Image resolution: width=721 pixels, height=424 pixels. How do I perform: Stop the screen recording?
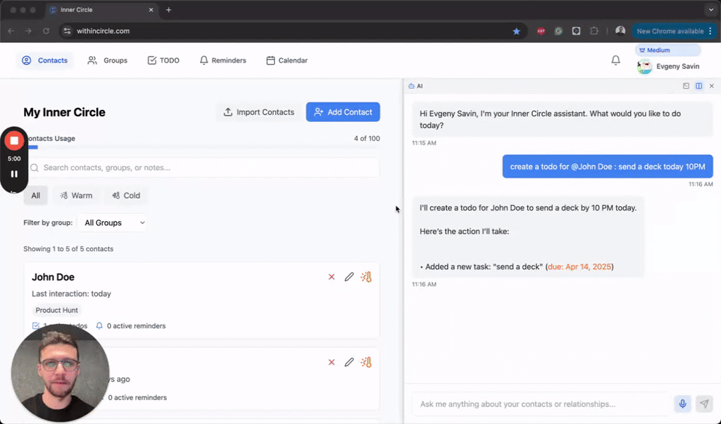[14, 141]
